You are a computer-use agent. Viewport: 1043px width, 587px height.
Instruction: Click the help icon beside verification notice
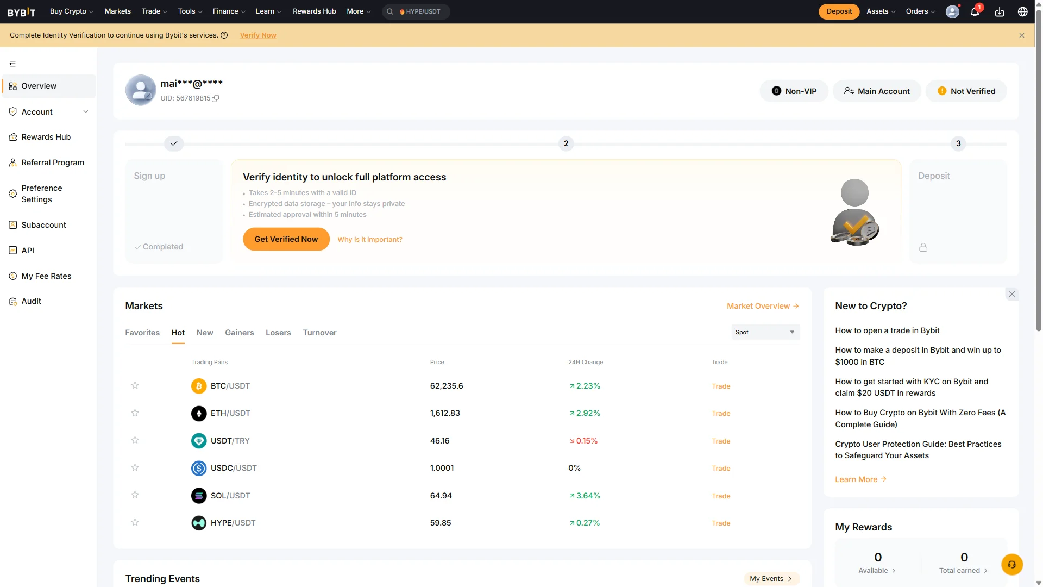coord(224,35)
